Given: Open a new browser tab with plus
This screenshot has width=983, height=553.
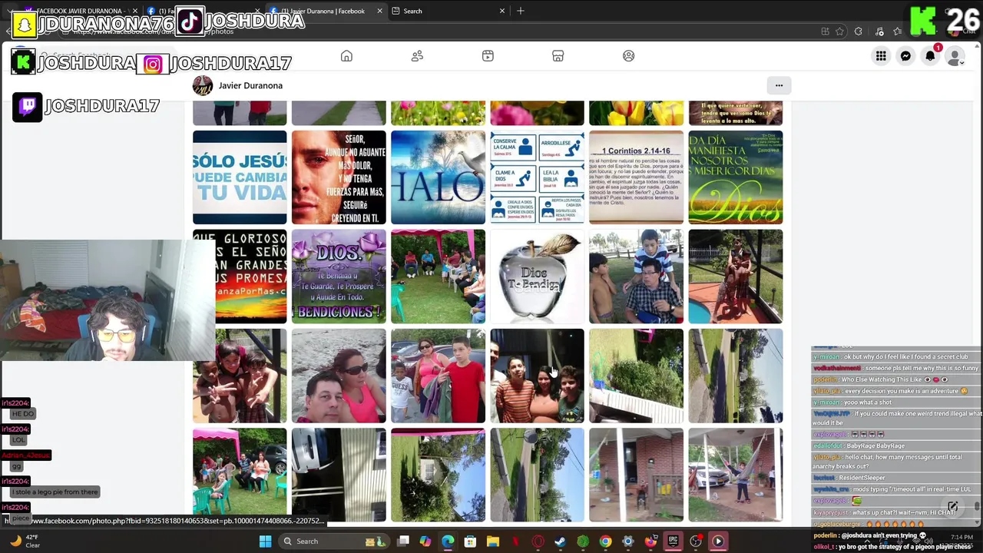Looking at the screenshot, I should pos(520,11).
